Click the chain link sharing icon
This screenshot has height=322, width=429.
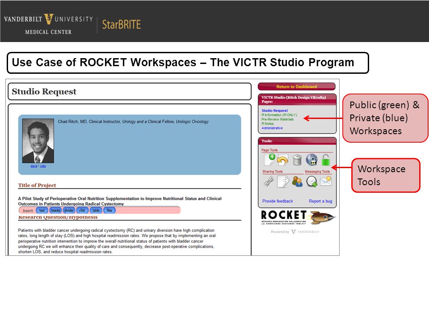(269, 181)
